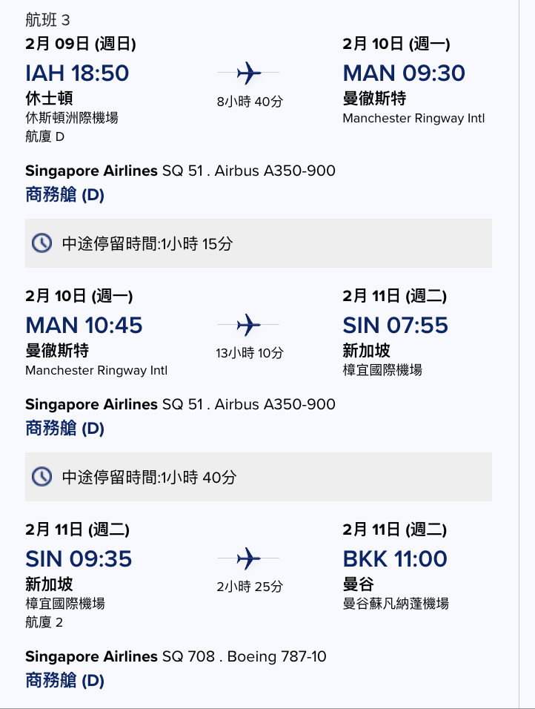Click the airplane icon on SIN–BKK flight
Image resolution: width=535 pixels, height=709 pixels.
click(248, 558)
